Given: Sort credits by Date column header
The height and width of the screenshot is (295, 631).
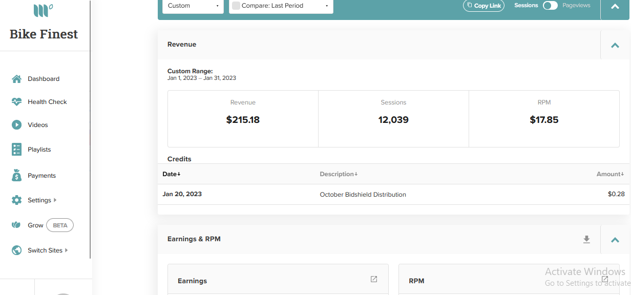Looking at the screenshot, I should point(172,174).
